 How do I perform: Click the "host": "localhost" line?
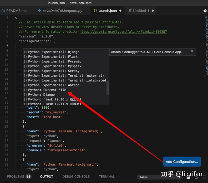pos(44,117)
